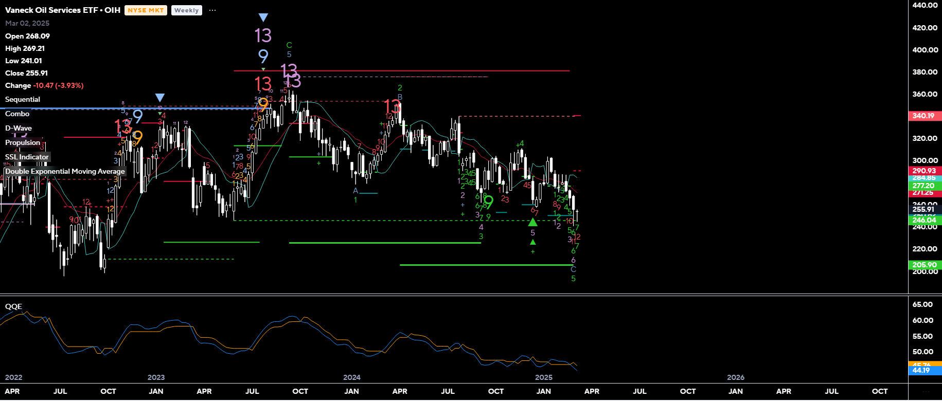Click the 205.90 green price axis label
Screen dimensions: 942x401
[x=924, y=265]
